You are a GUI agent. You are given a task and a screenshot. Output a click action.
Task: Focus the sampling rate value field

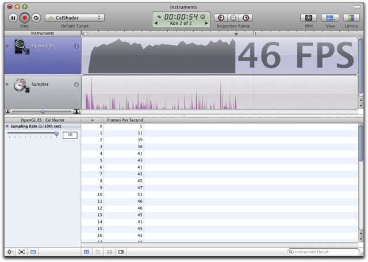70,135
